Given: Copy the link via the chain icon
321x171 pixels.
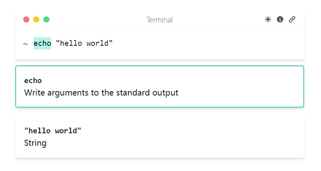Looking at the screenshot, I should click(292, 19).
